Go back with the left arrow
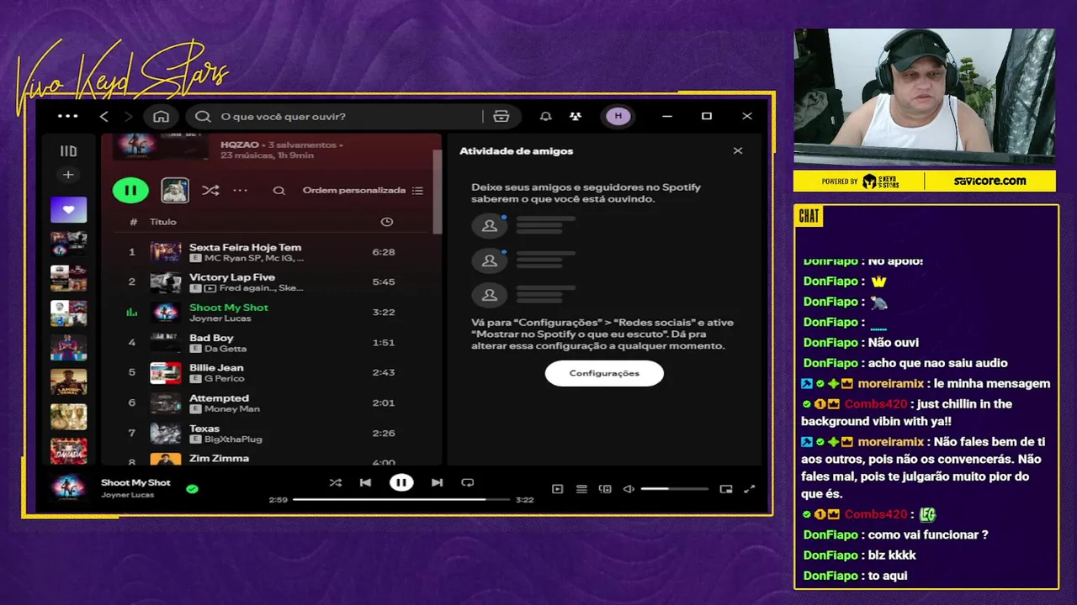 104,116
